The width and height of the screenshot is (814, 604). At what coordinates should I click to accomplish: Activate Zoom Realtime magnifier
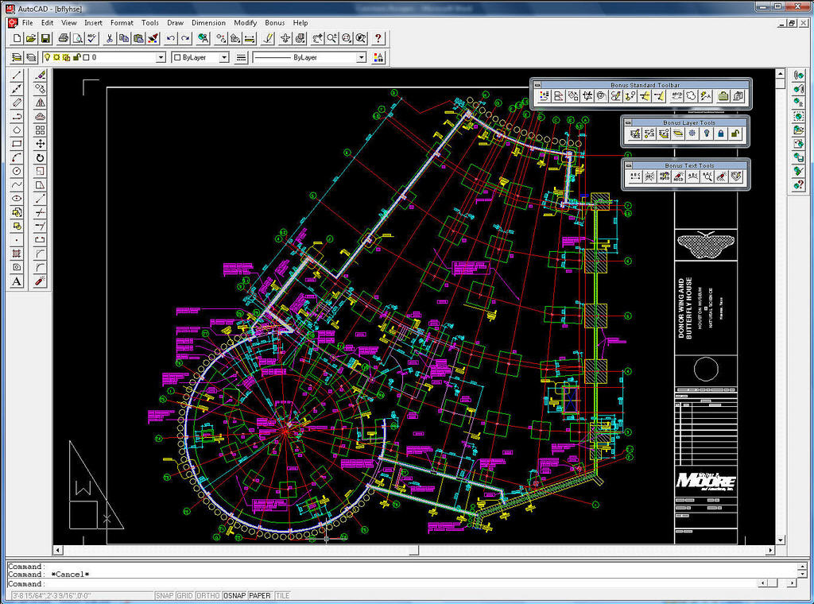click(331, 38)
